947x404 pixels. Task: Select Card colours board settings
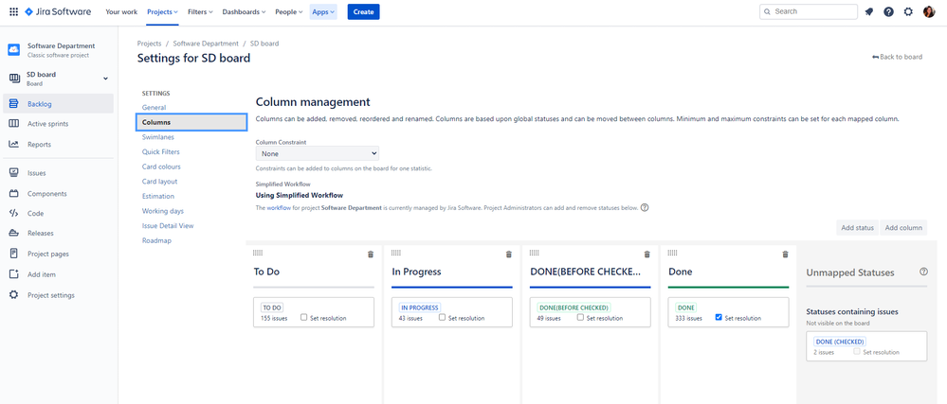[161, 167]
